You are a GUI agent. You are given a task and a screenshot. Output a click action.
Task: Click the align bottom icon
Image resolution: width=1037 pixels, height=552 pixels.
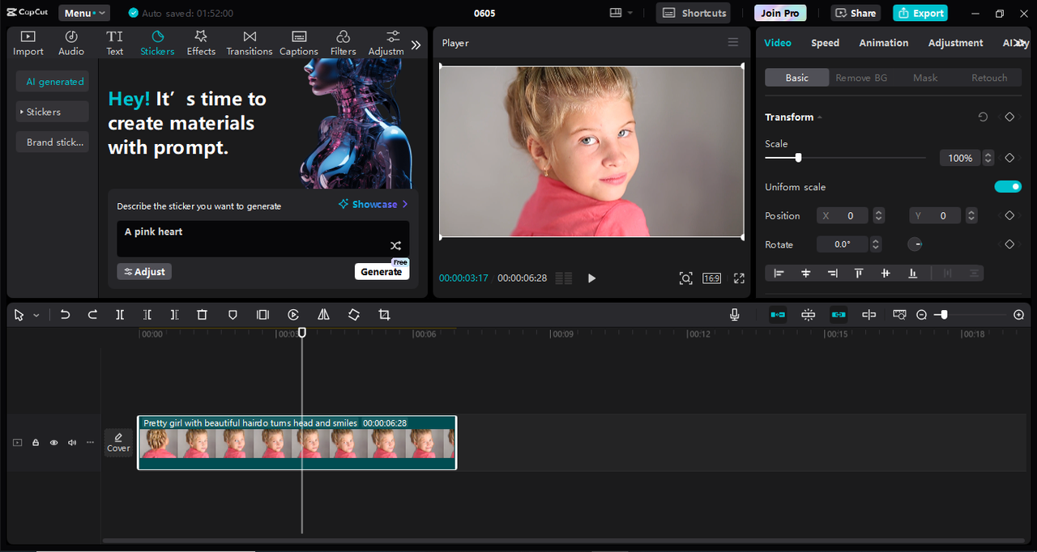[x=913, y=274]
